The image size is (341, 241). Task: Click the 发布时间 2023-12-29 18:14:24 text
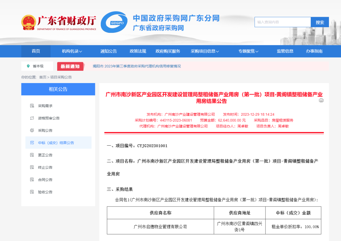coord(248,114)
